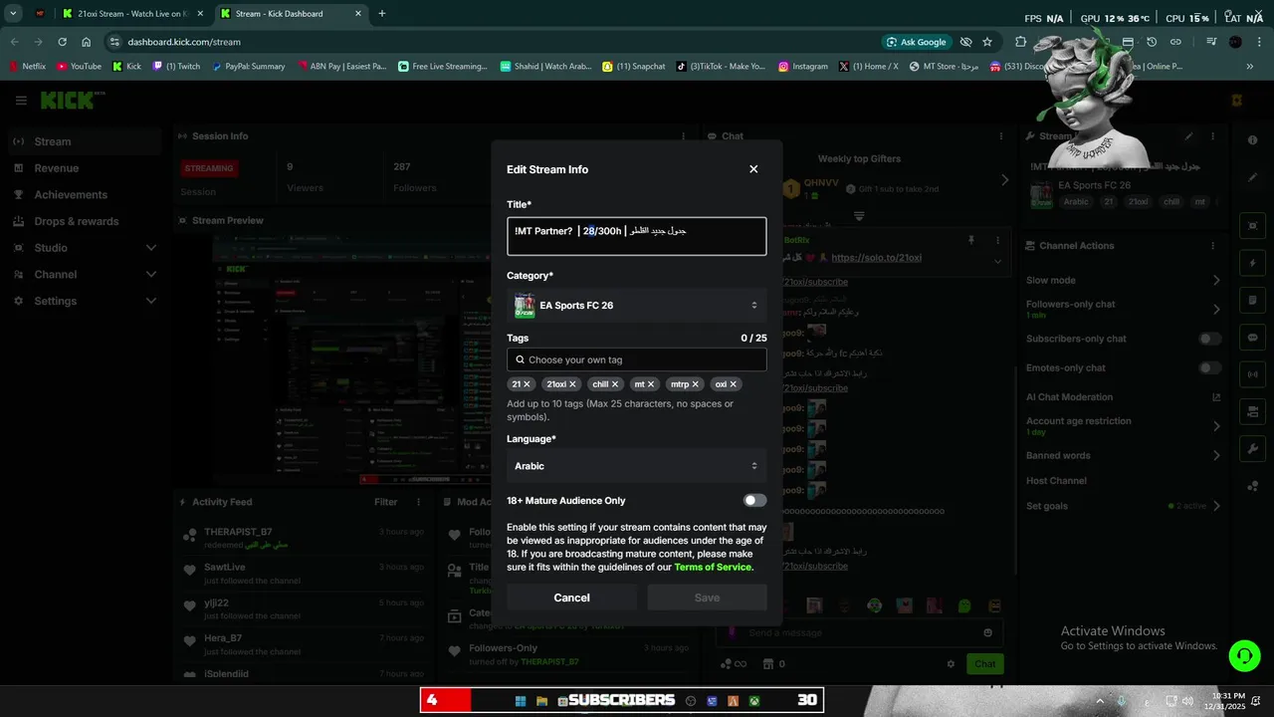This screenshot has height=717, width=1274.
Task: Click Cancel in Edit Stream Info
Action: tap(571, 597)
